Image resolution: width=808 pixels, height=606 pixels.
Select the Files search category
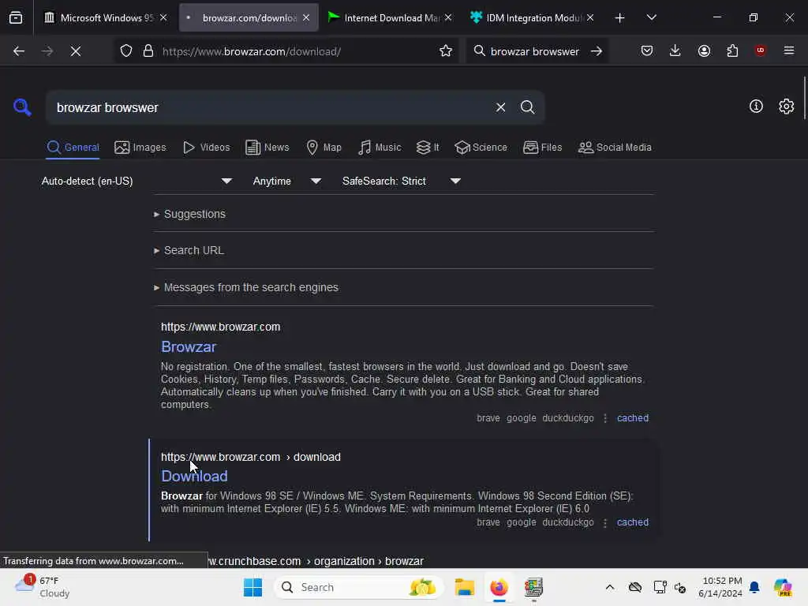point(542,148)
